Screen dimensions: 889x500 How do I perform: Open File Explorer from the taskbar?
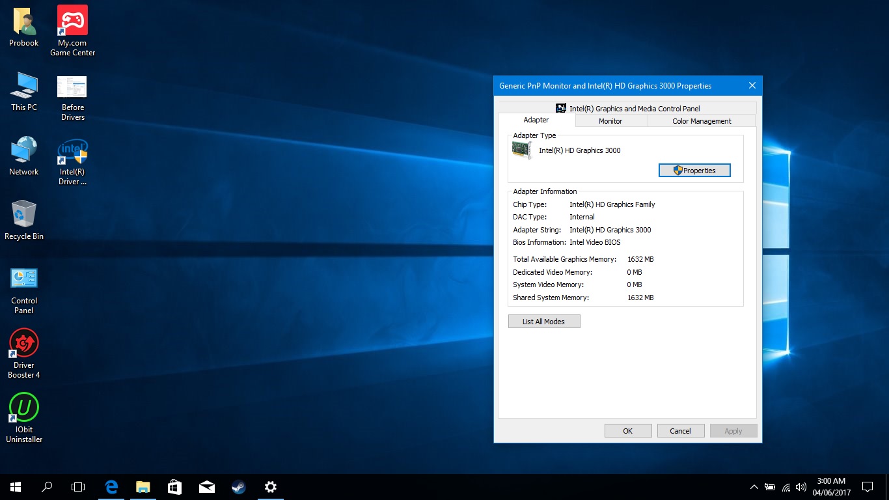pyautogui.click(x=143, y=487)
